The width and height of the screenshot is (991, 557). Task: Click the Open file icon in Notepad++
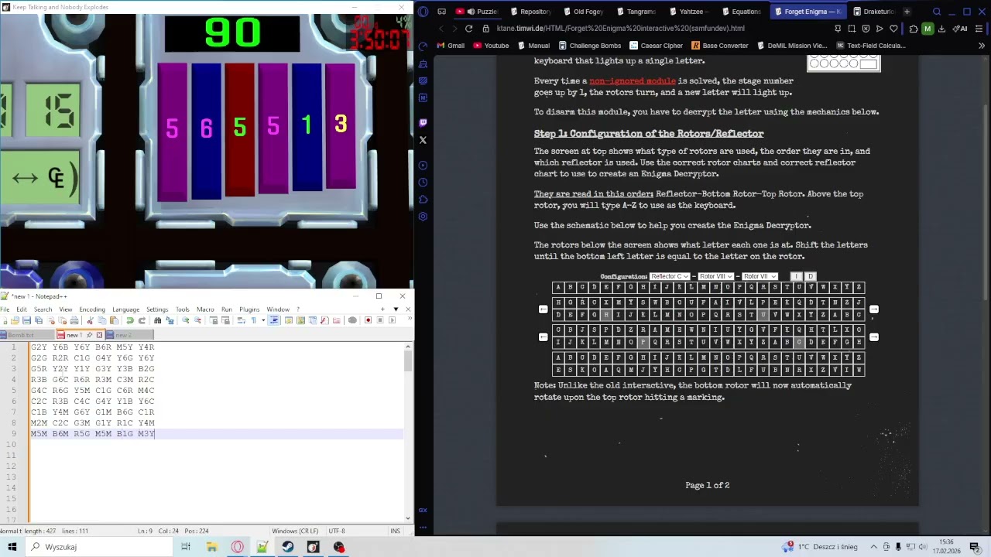[x=16, y=320]
